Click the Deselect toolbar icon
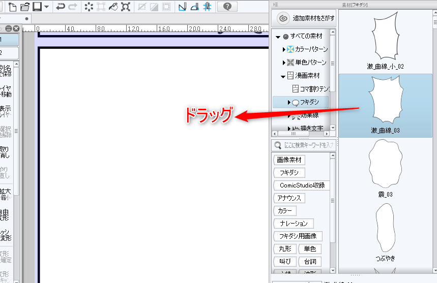This screenshot has width=437, height=283. (142, 7)
